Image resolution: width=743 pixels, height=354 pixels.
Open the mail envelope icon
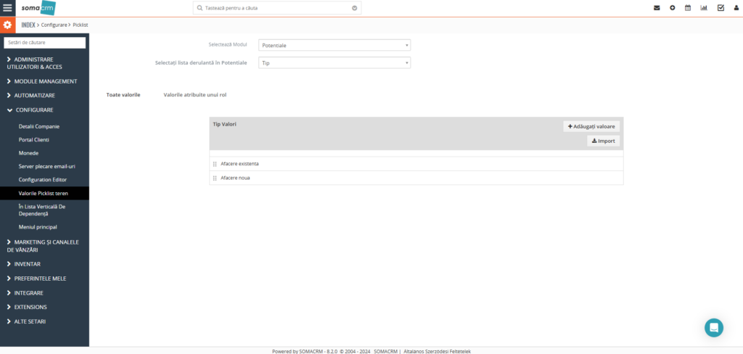pyautogui.click(x=657, y=8)
